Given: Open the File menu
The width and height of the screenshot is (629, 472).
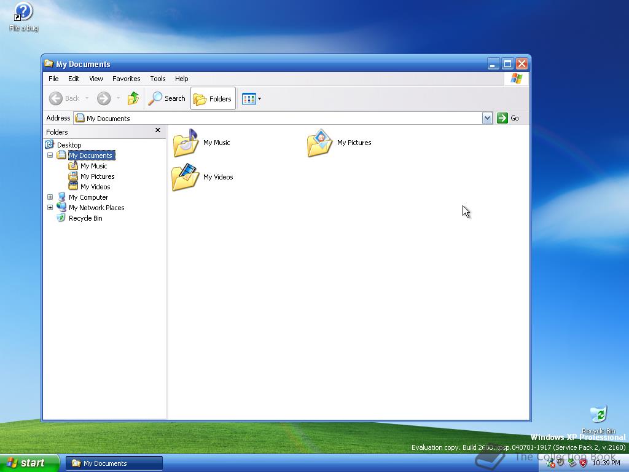Looking at the screenshot, I should point(53,79).
